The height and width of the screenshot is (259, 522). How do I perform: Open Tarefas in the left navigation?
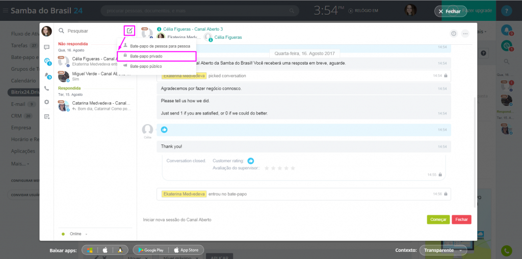[x=20, y=45]
